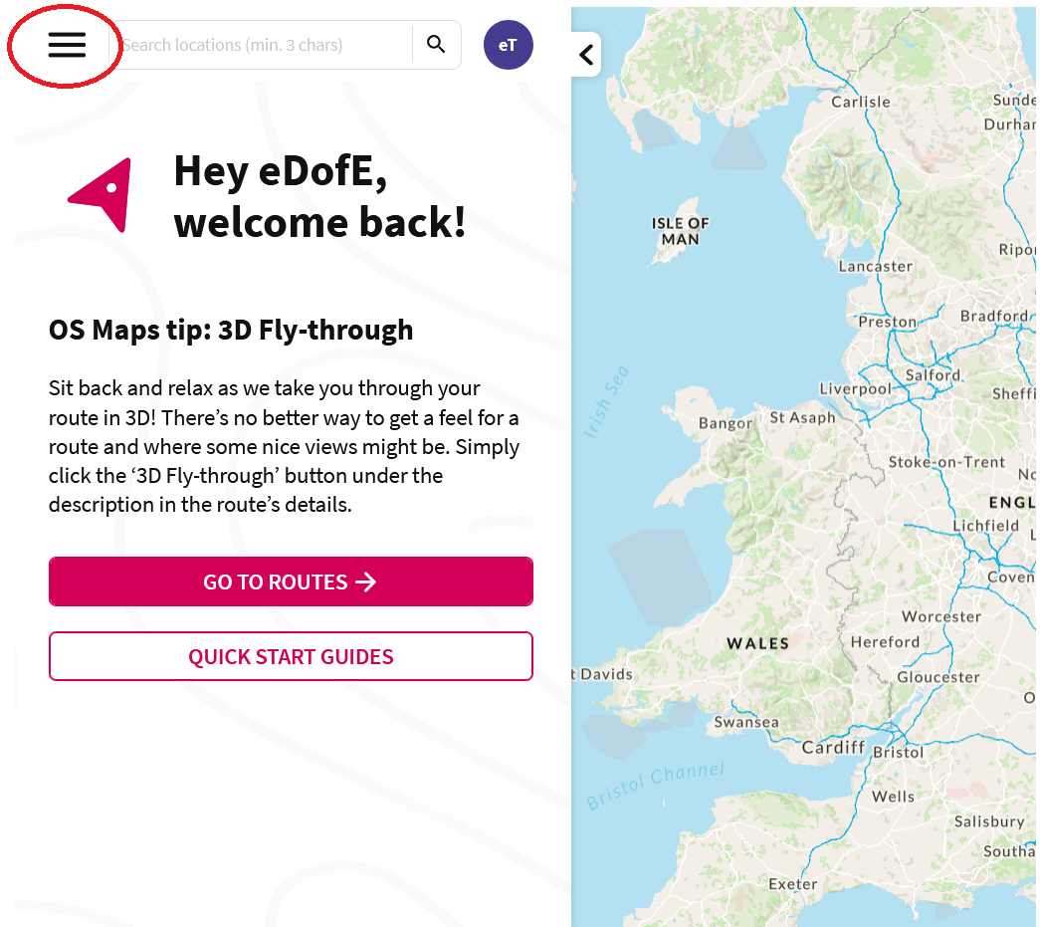Click Carlisle in the map's top area
Viewport: 1040px width, 927px height.
coord(860,102)
